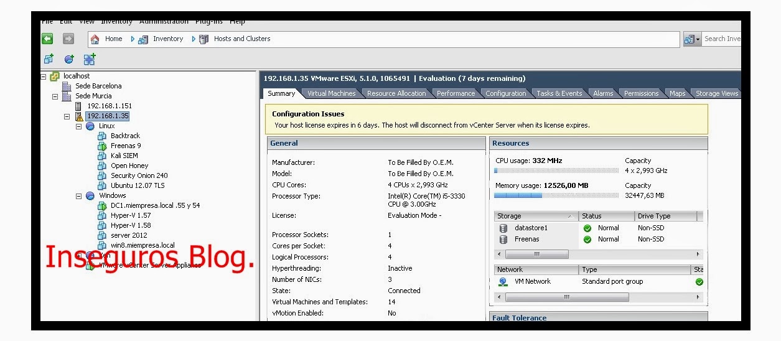Click the VM Network icon
This screenshot has width=781, height=341.
pyautogui.click(x=503, y=281)
